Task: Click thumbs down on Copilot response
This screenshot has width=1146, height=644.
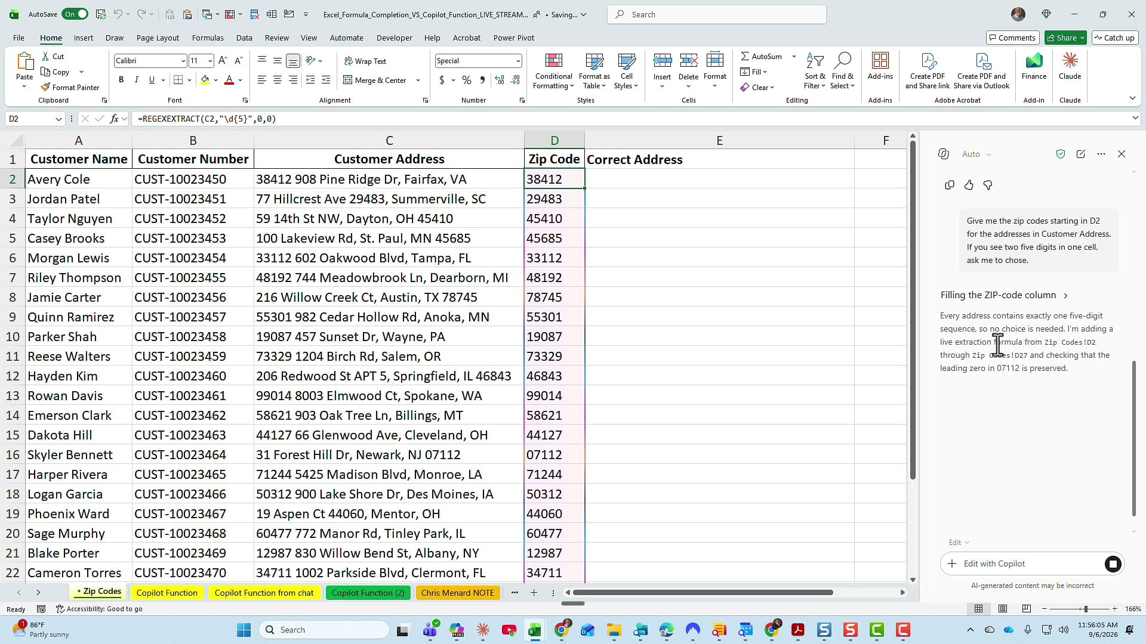Action: pyautogui.click(x=988, y=185)
